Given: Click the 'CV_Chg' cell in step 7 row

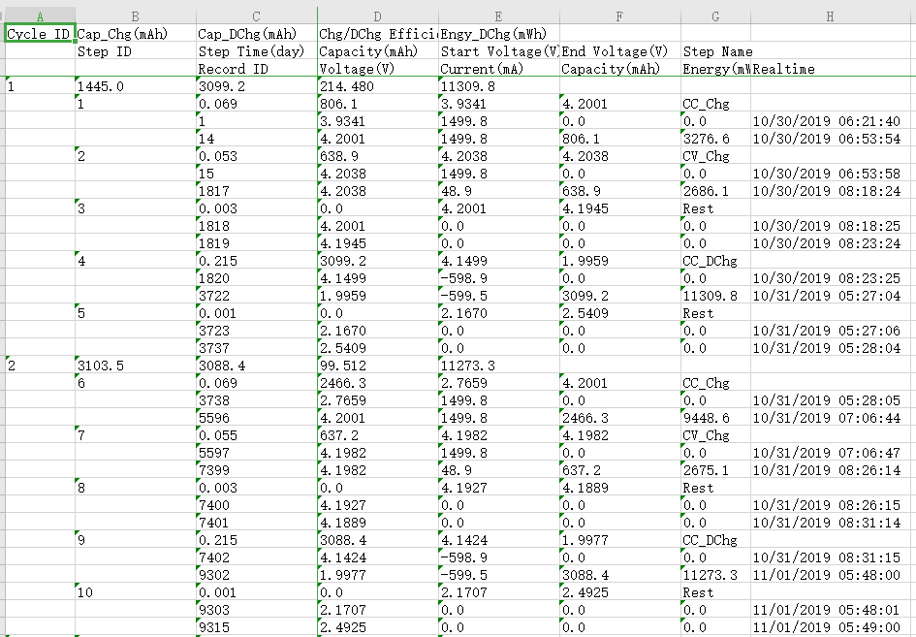Looking at the screenshot, I should tap(715, 435).
